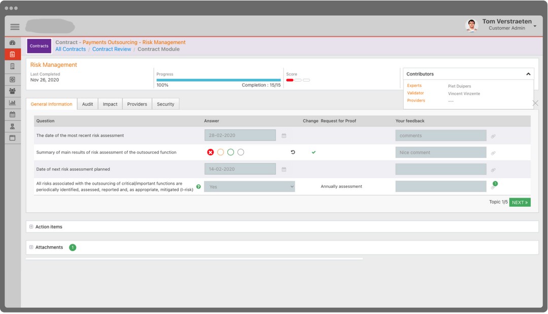
Task: Click the 'Nice comment' feedback field
Action: [440, 152]
